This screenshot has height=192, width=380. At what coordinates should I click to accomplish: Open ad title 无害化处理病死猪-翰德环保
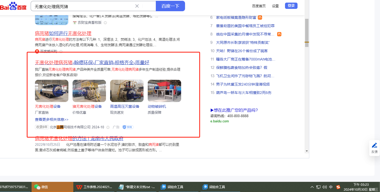tap(92, 62)
